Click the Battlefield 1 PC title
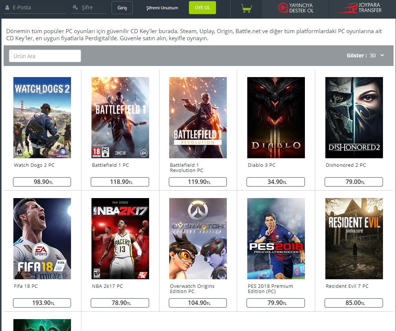This screenshot has width=396, height=331. (110, 165)
